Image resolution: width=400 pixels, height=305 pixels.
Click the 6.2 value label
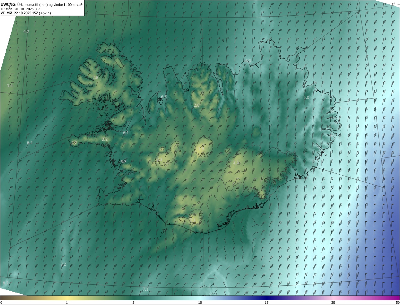pos(30,143)
